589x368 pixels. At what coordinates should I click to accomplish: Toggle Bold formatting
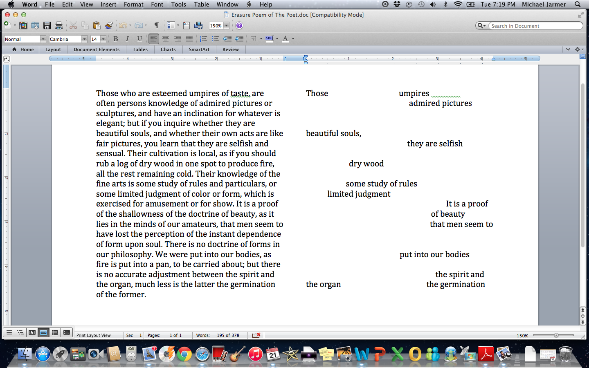click(x=116, y=39)
